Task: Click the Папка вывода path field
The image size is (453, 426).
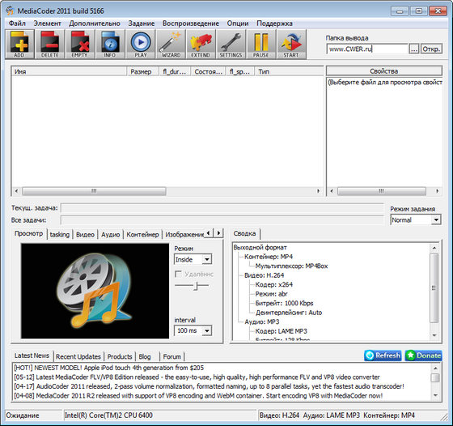Action: click(x=367, y=49)
